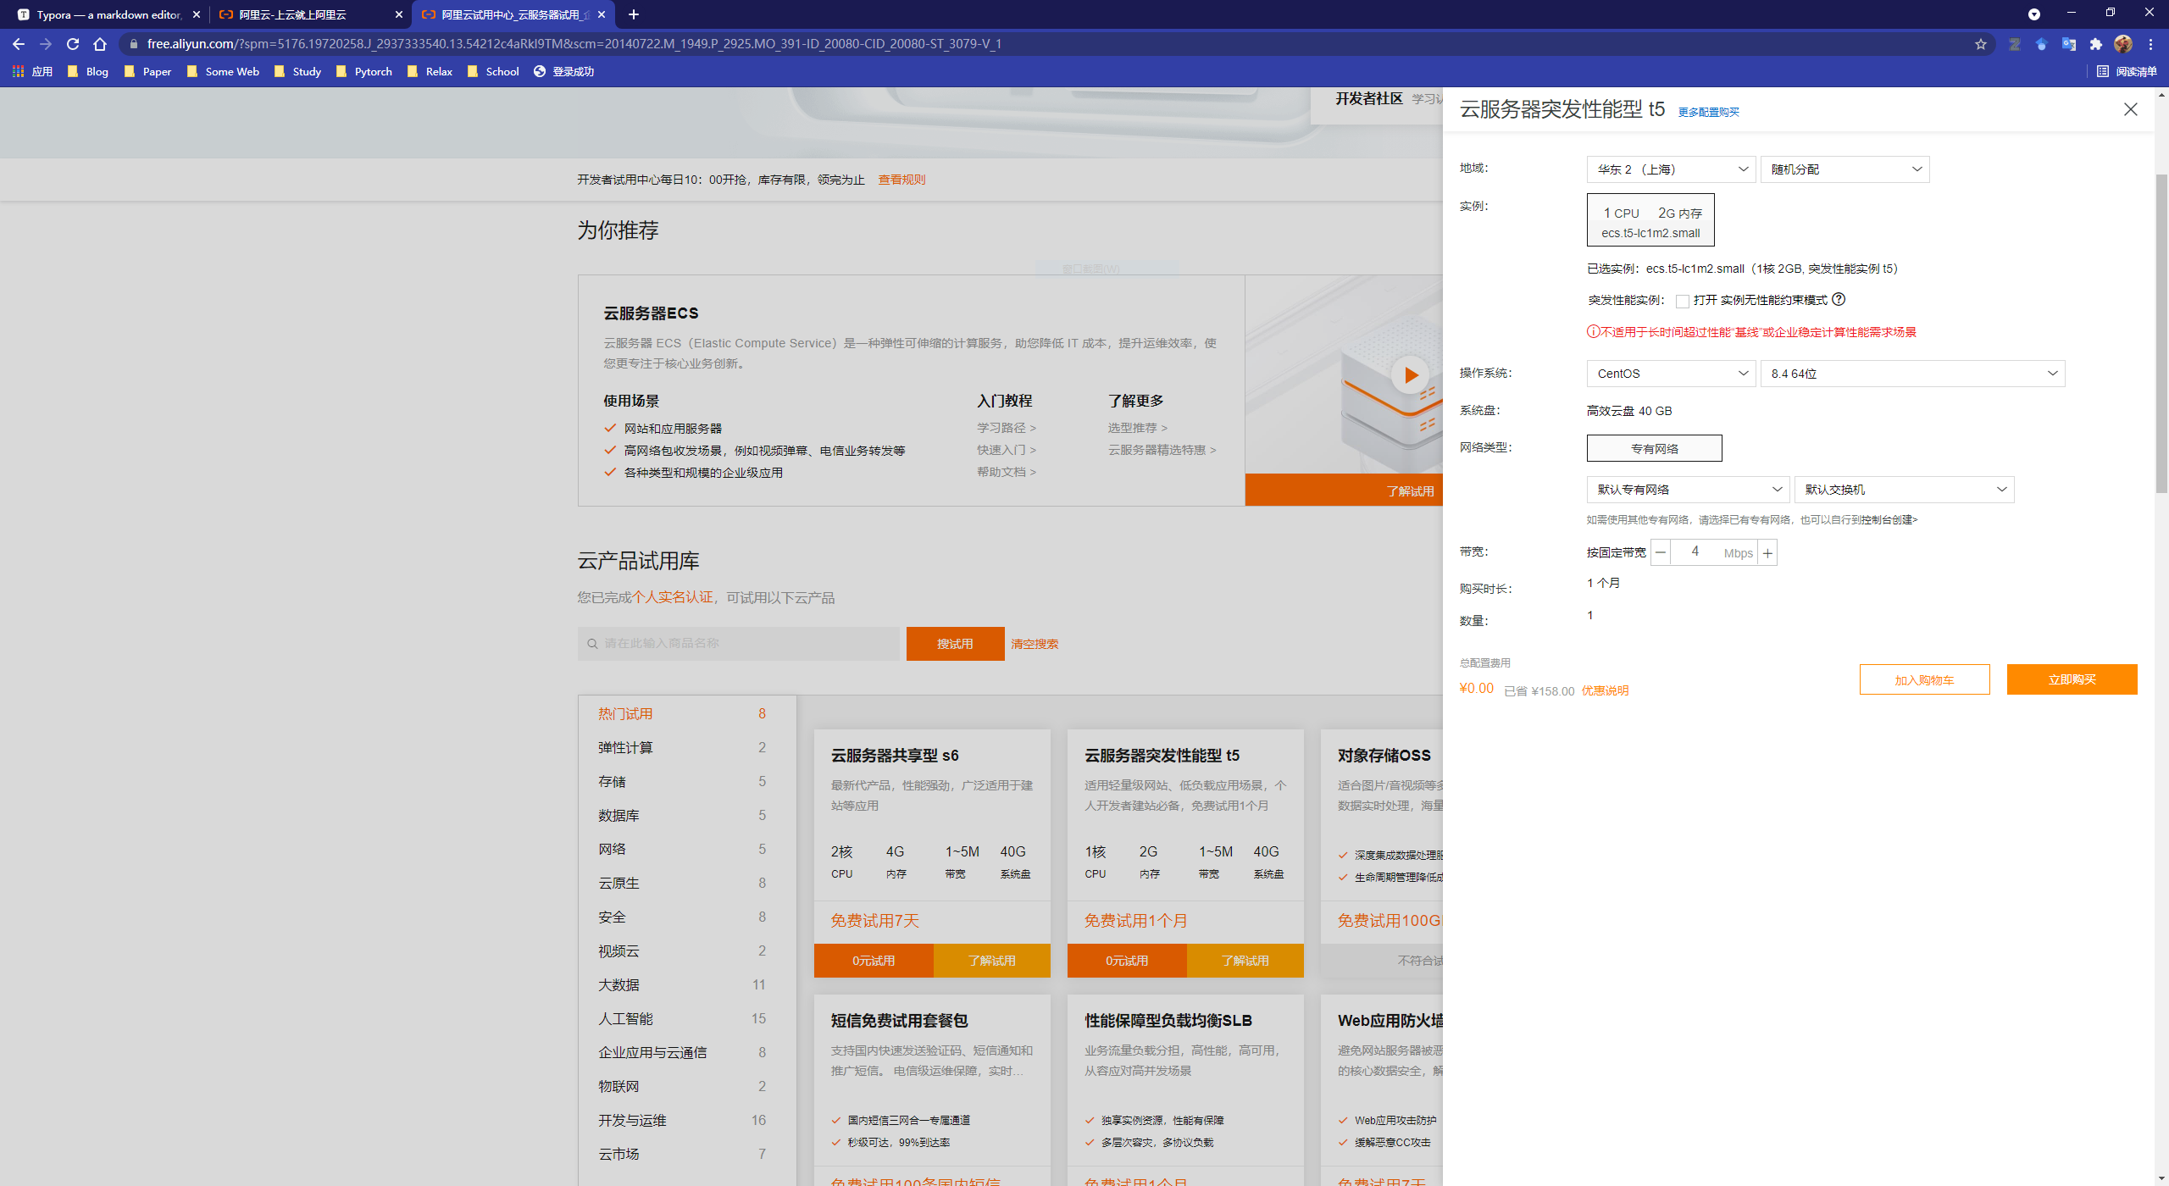Viewport: 2169px width, 1186px height.
Task: Enable 实例无性能约束模式 checkbox
Action: [1684, 301]
